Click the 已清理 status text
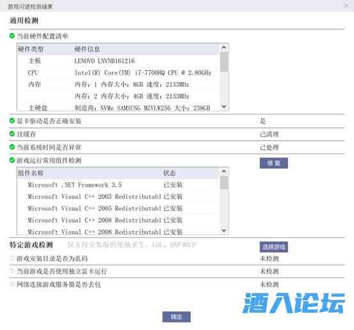Screen dimensions: 354x330 pyautogui.click(x=269, y=134)
